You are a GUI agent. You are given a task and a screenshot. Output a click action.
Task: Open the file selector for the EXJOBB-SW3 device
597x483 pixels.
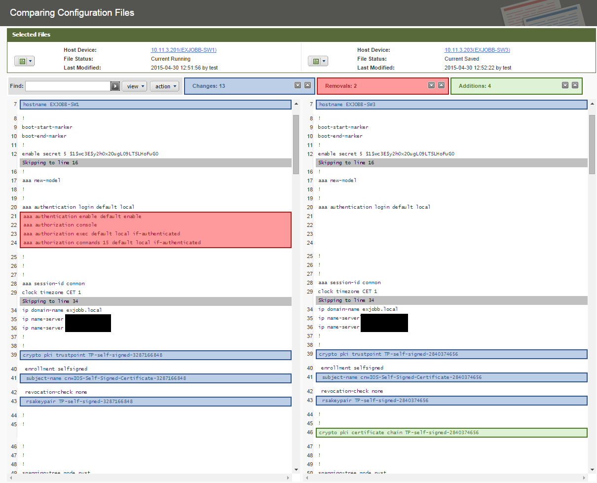click(x=318, y=61)
